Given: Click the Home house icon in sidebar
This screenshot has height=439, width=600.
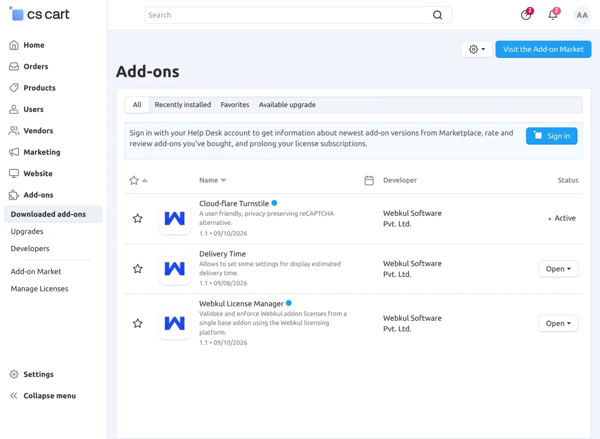Looking at the screenshot, I should (x=14, y=45).
